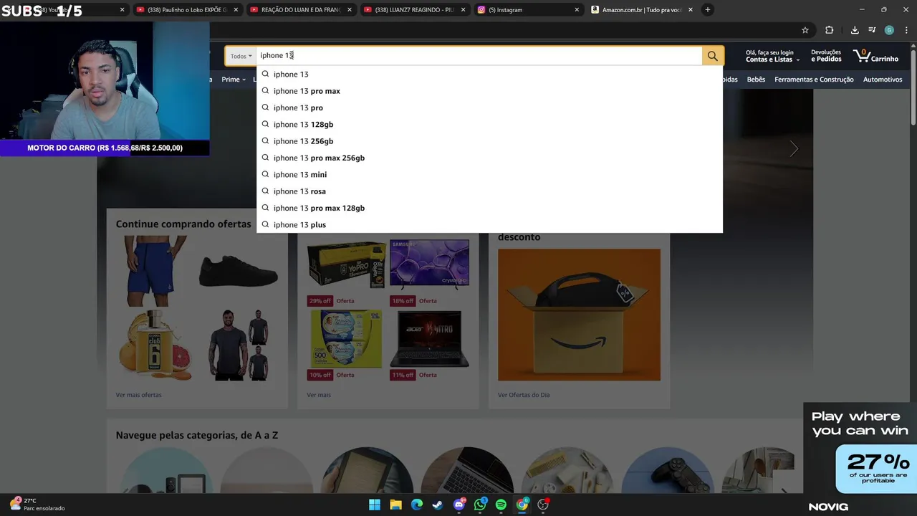Select suggestion "iphone 13"
The image size is (917, 516).
point(489,74)
